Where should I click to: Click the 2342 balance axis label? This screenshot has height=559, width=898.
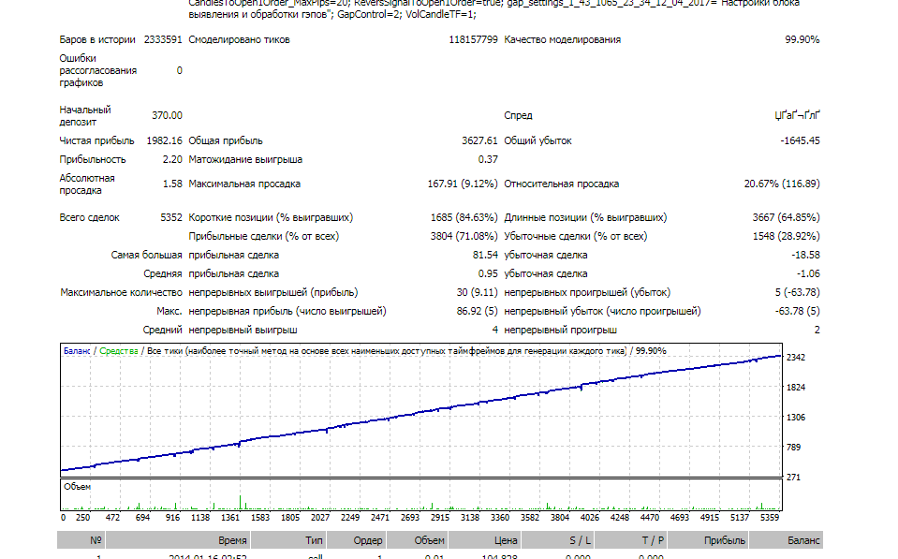(796, 358)
